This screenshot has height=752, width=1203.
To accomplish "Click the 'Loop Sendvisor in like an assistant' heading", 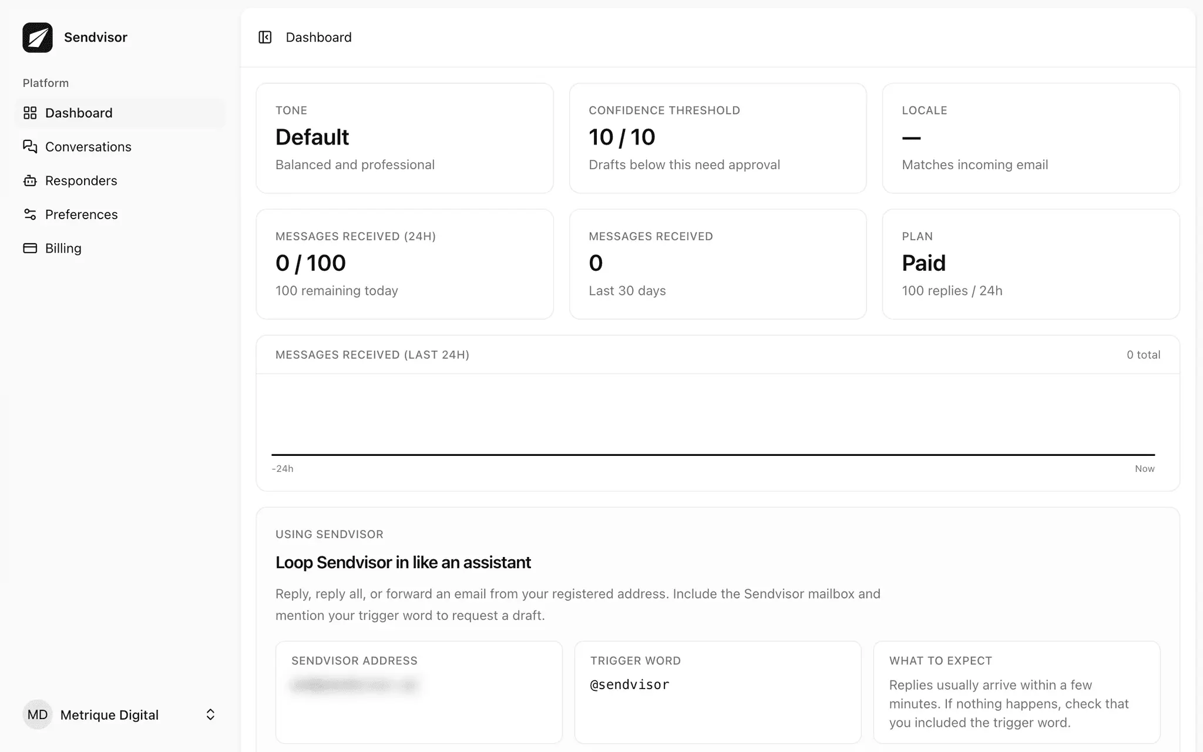I will [x=403, y=563].
